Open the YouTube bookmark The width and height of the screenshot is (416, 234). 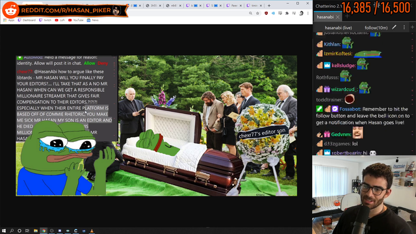(x=76, y=20)
